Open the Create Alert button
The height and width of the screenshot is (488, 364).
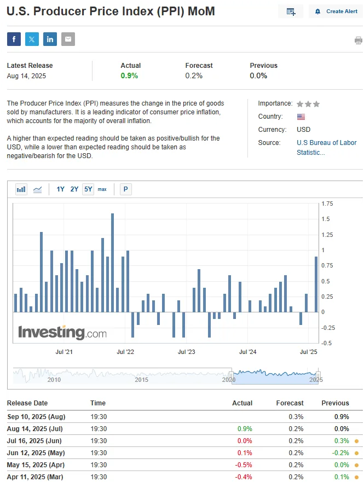click(x=336, y=11)
